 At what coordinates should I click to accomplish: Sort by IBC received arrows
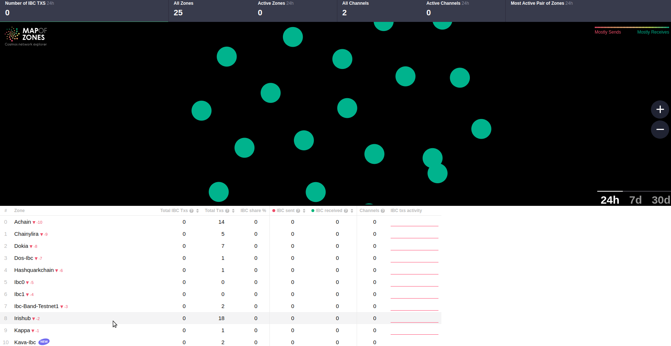(352, 211)
